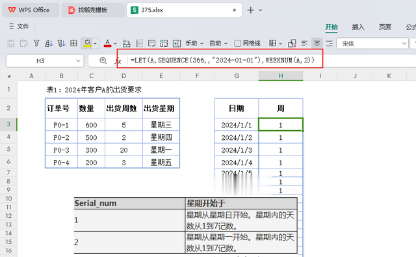Open the 宋体 font name dropdown

[x=372, y=44]
